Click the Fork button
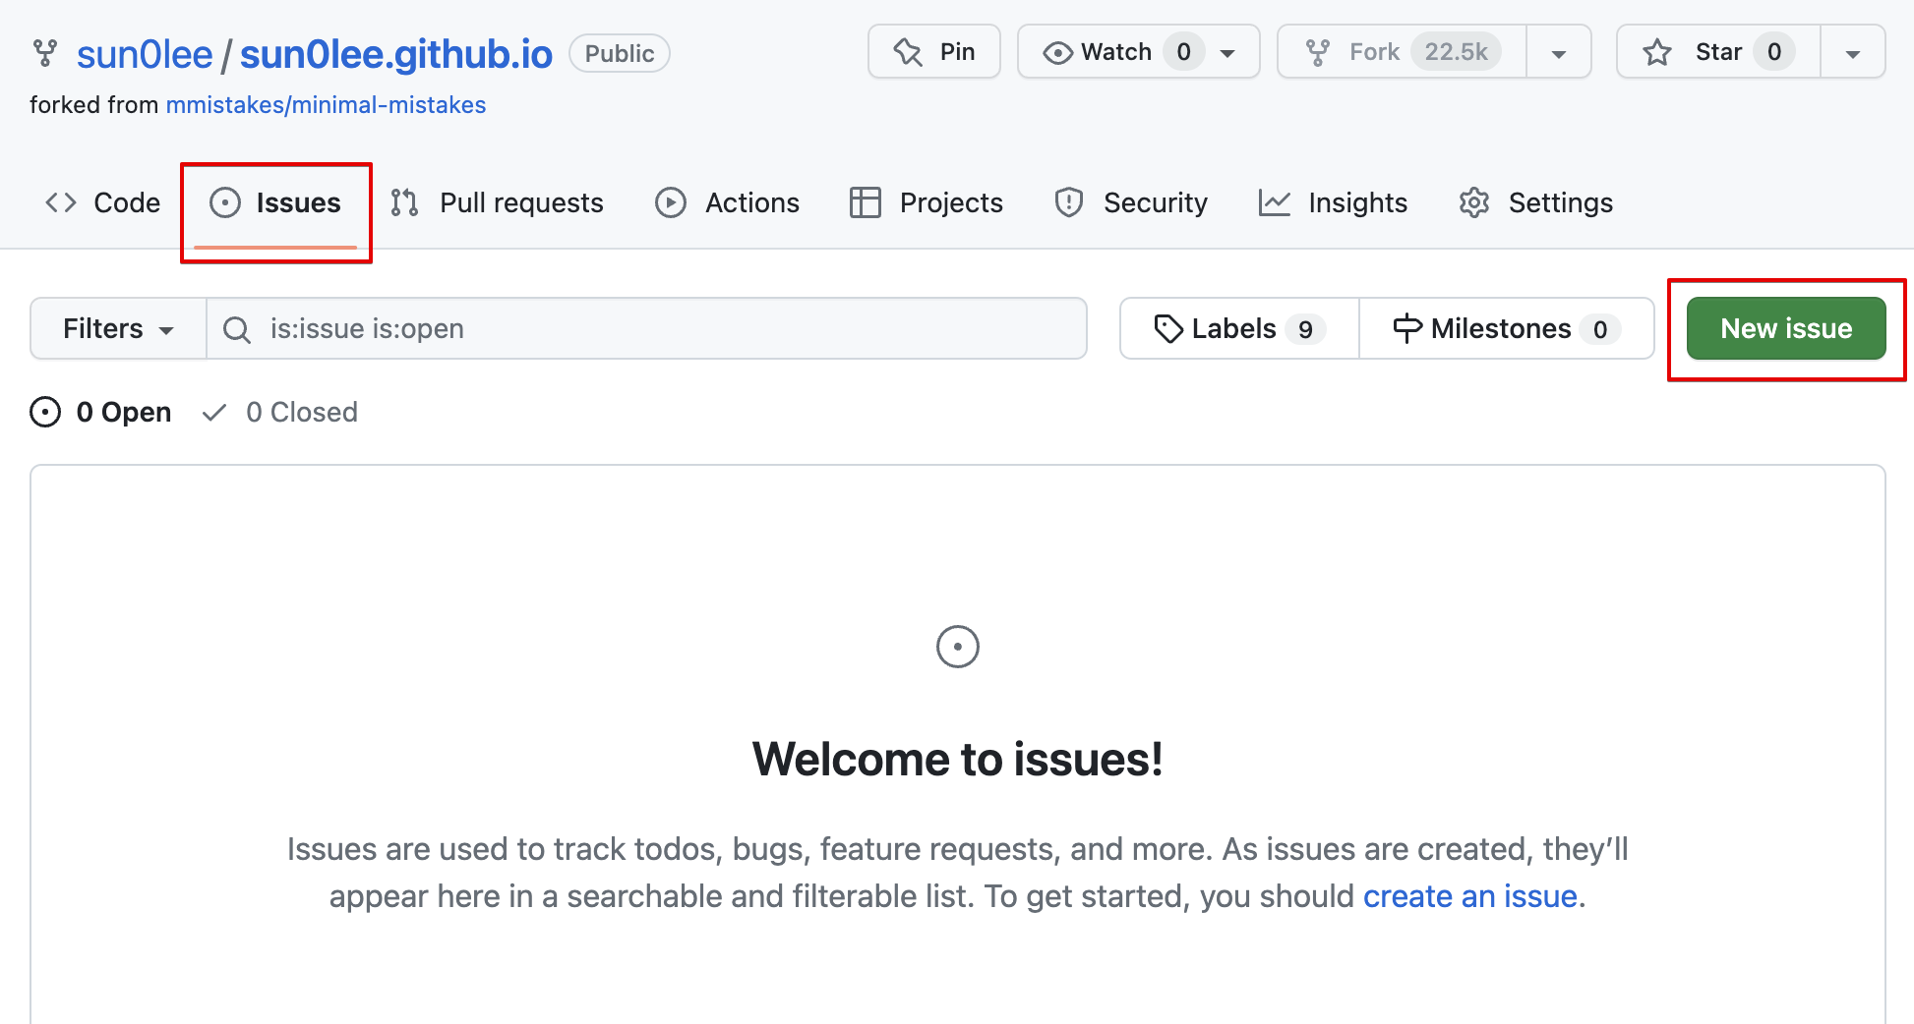The height and width of the screenshot is (1024, 1914). pyautogui.click(x=1402, y=51)
